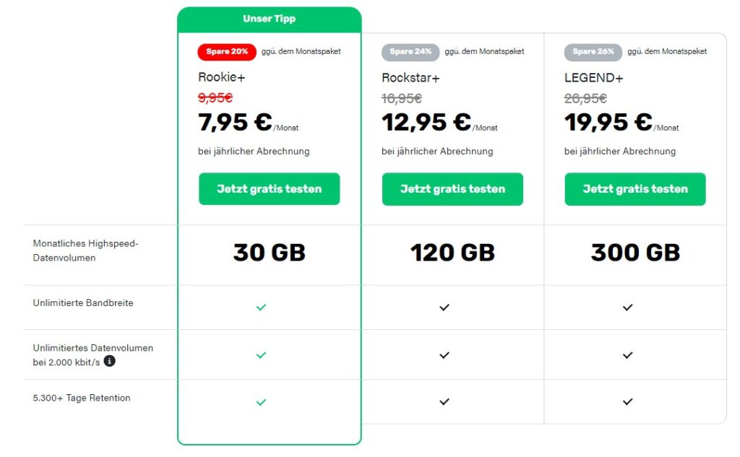740x457 pixels.
Task: Click Rockstar+ checkmark for 5.300+ Tage Retention
Action: click(x=444, y=402)
